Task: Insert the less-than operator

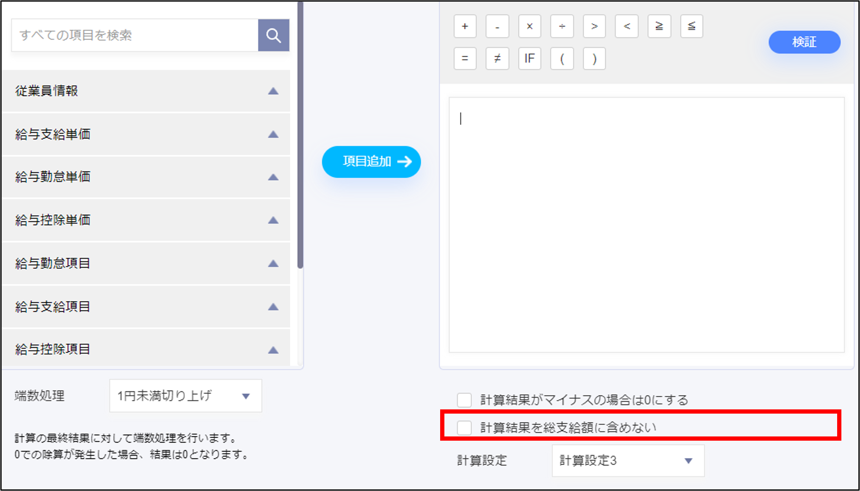Action: [626, 26]
